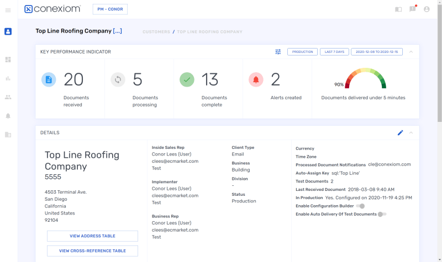Open the hamburger menu
This screenshot has width=442, height=262.
8,10
